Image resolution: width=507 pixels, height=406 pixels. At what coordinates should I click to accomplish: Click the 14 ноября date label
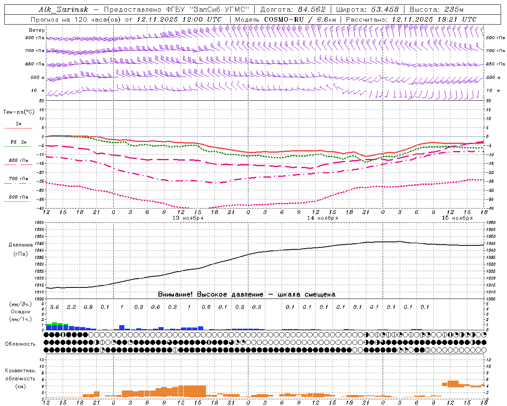click(322, 218)
